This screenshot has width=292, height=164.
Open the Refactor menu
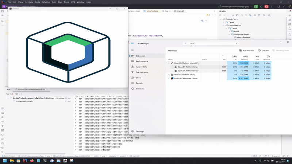46,2
